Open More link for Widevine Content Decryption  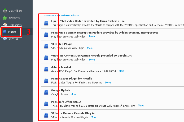(92, 59)
